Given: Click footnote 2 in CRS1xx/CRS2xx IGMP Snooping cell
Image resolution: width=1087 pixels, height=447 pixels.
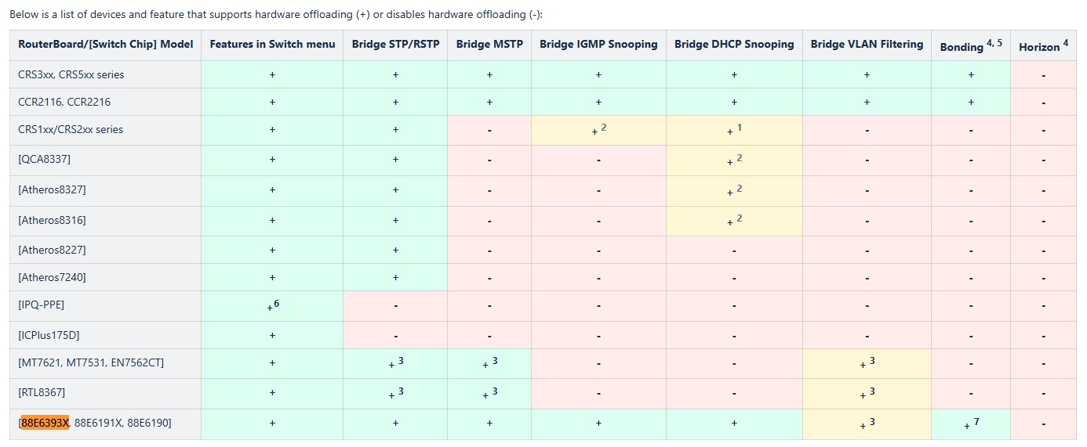Looking at the screenshot, I should click(604, 128).
